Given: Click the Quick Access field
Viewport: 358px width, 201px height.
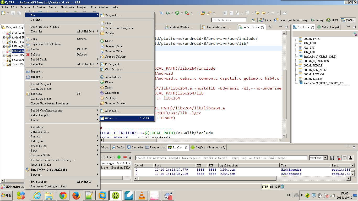Looking at the screenshot, I should (229, 20).
